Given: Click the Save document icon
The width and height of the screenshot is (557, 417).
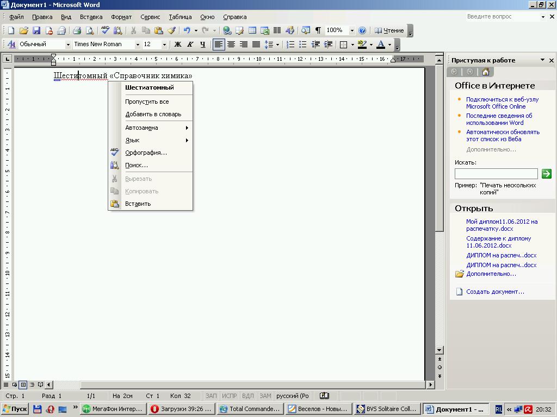Looking at the screenshot, I should pyautogui.click(x=36, y=30).
